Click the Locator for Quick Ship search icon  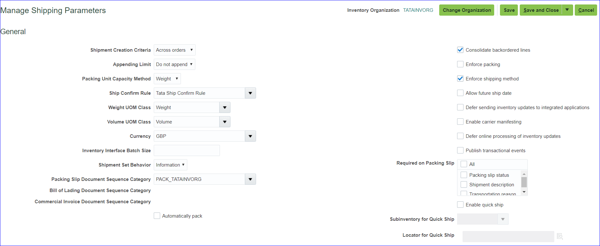(x=559, y=236)
